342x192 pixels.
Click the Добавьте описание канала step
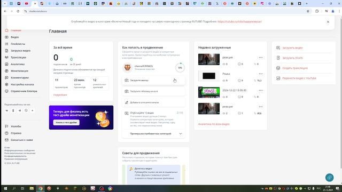click(x=153, y=102)
